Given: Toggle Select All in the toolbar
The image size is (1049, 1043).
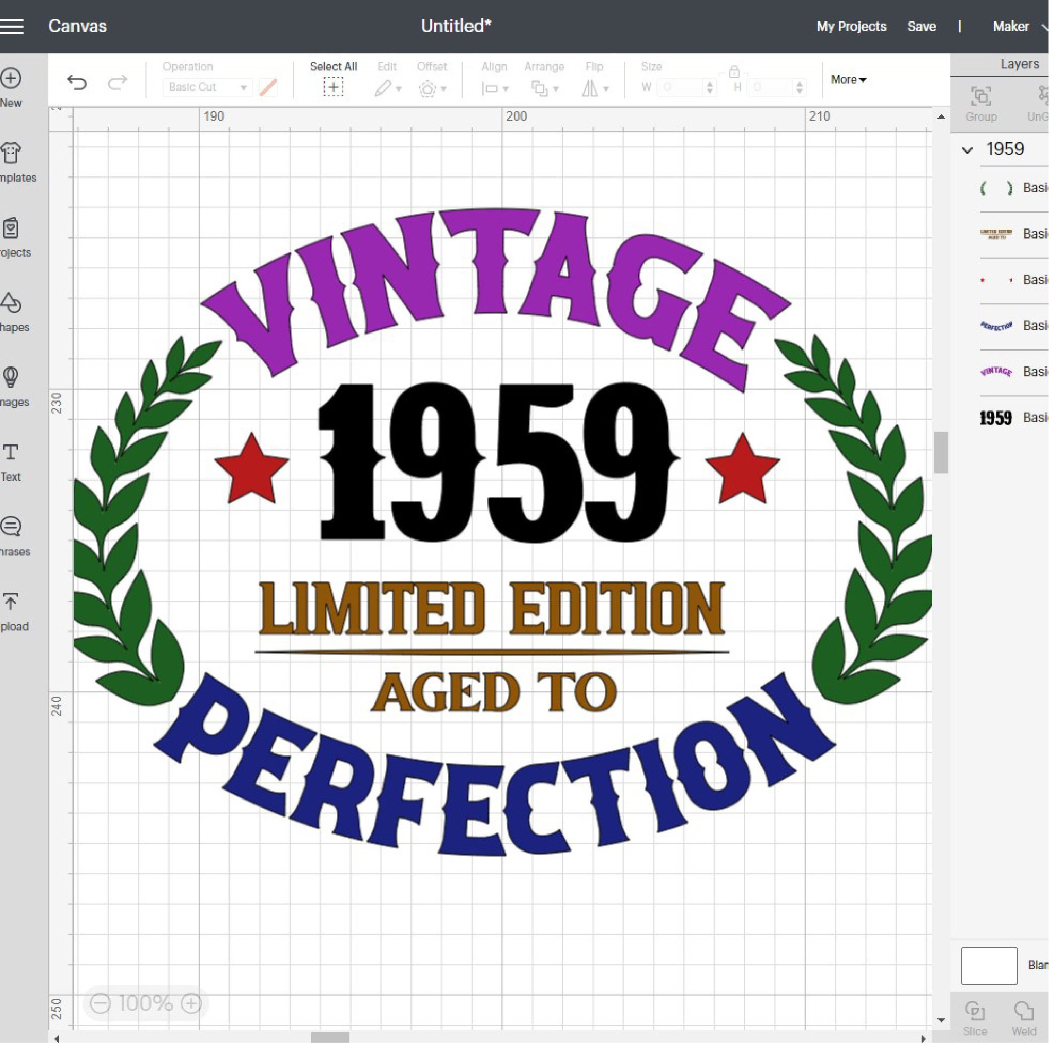Looking at the screenshot, I should click(x=333, y=86).
